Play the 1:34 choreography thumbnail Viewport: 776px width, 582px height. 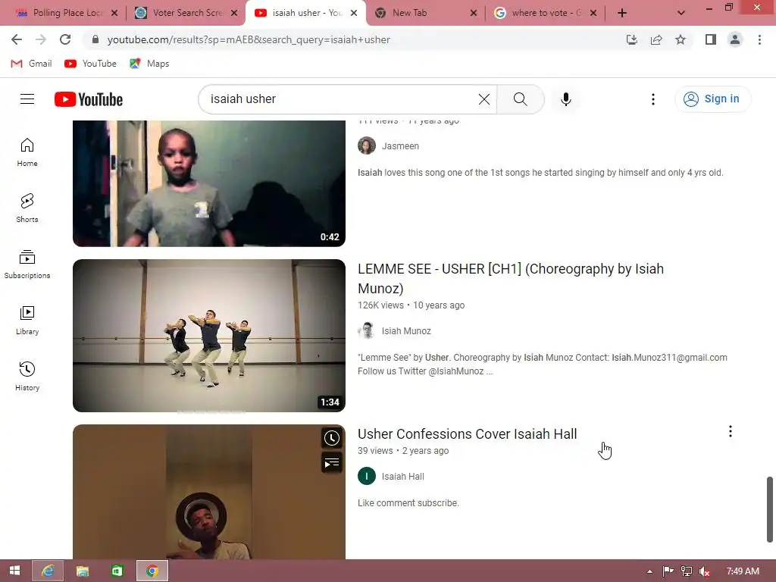[x=209, y=336]
